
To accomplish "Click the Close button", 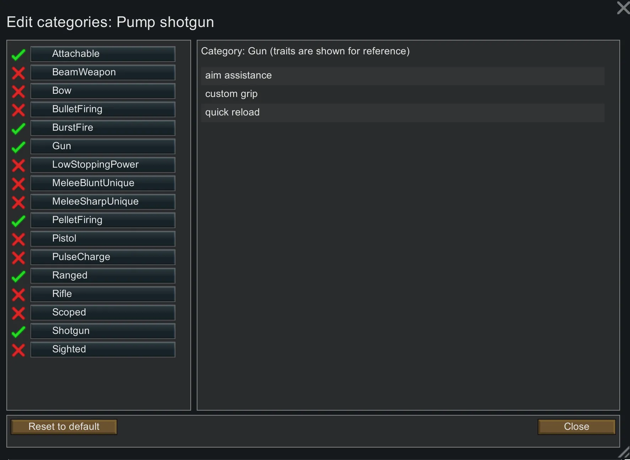I will (x=576, y=427).
